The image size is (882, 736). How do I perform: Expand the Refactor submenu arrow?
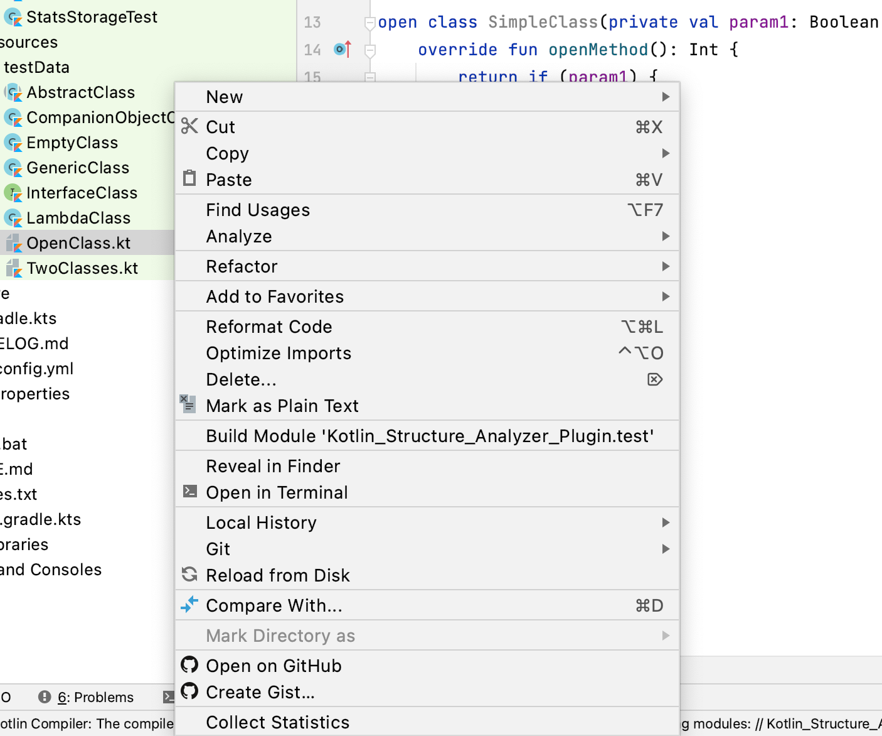click(666, 266)
